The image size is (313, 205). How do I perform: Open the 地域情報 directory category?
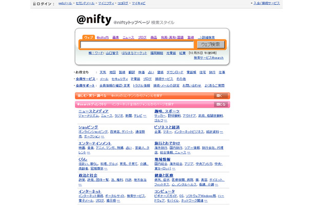163,159
